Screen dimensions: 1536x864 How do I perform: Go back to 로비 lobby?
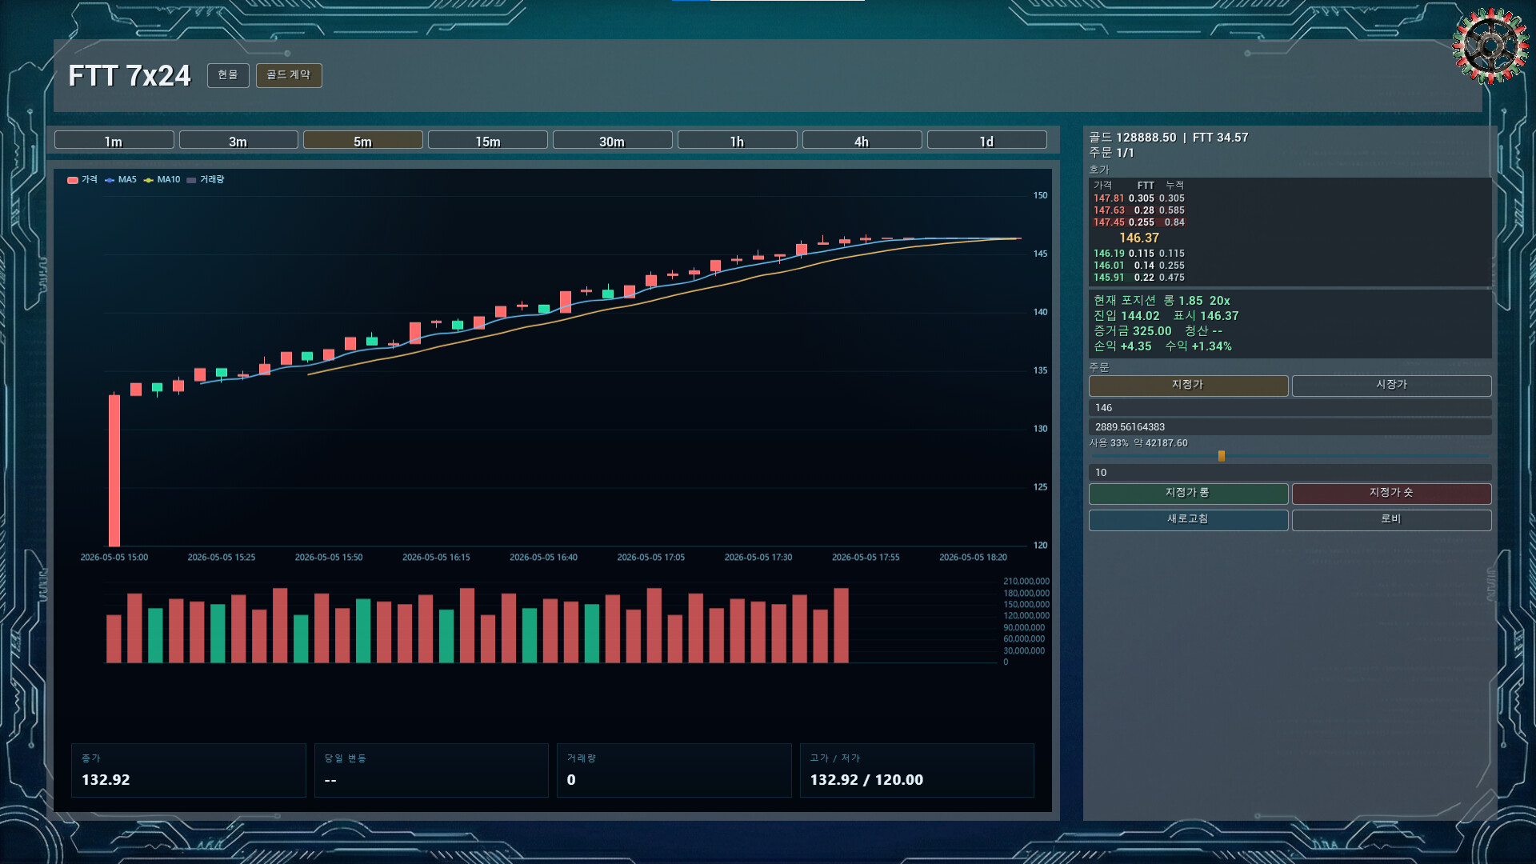pyautogui.click(x=1392, y=520)
